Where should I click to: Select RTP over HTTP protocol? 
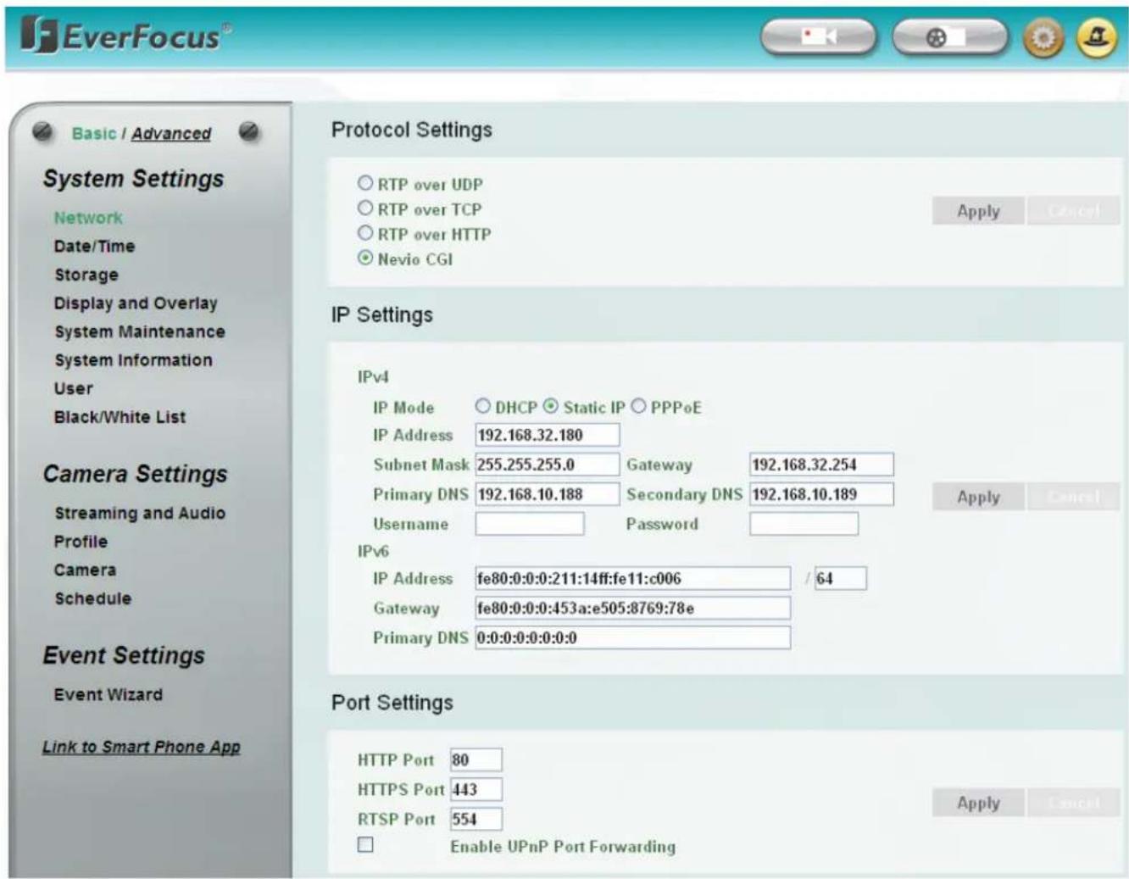(x=365, y=233)
